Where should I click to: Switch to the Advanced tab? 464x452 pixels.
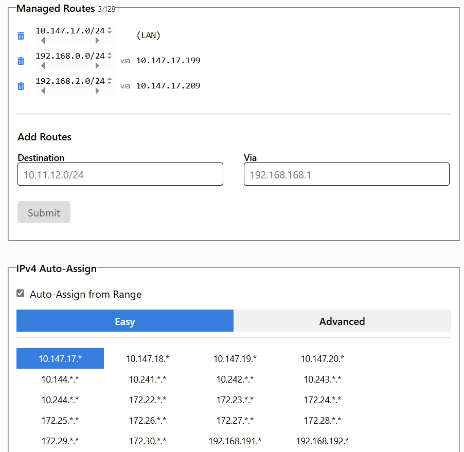point(342,321)
